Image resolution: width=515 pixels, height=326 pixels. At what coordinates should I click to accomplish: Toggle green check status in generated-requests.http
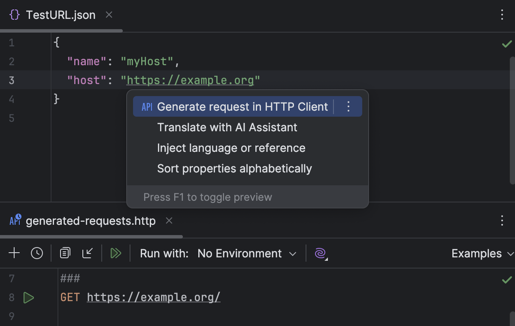tap(506, 279)
